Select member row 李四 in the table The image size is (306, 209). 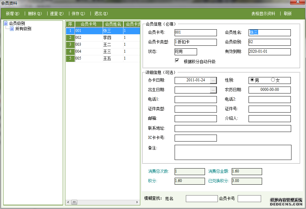(x=107, y=38)
